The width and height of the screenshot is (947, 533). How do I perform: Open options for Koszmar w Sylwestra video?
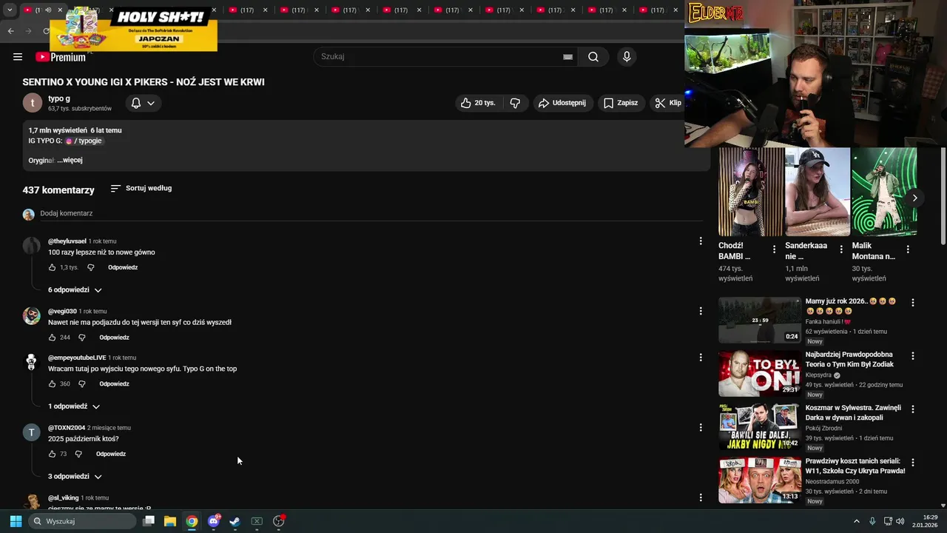(913, 409)
